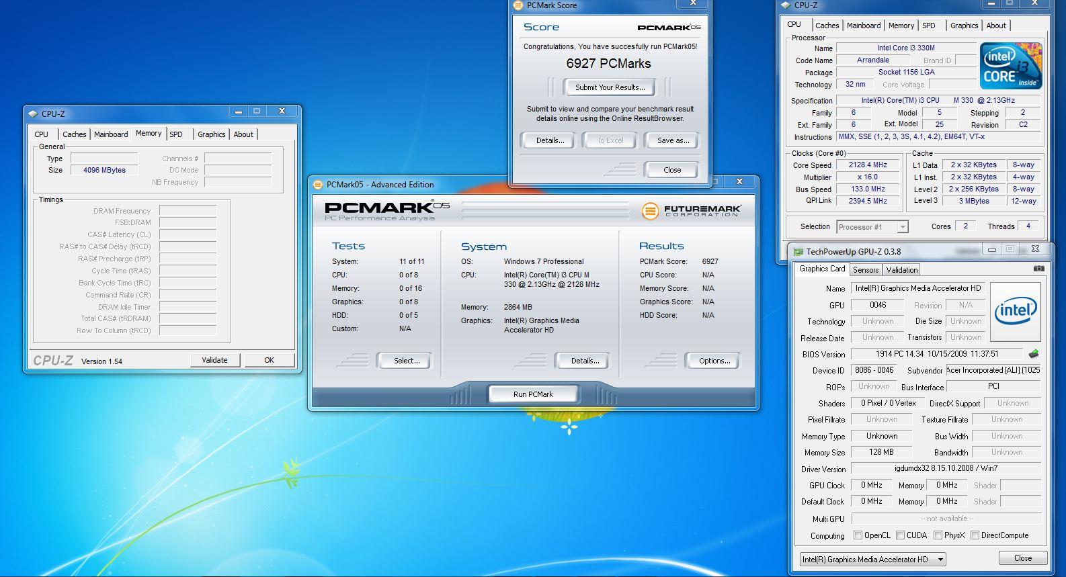The width and height of the screenshot is (1066, 577).
Task: Click the Windows 7 Professional OS text
Action: coord(544,261)
